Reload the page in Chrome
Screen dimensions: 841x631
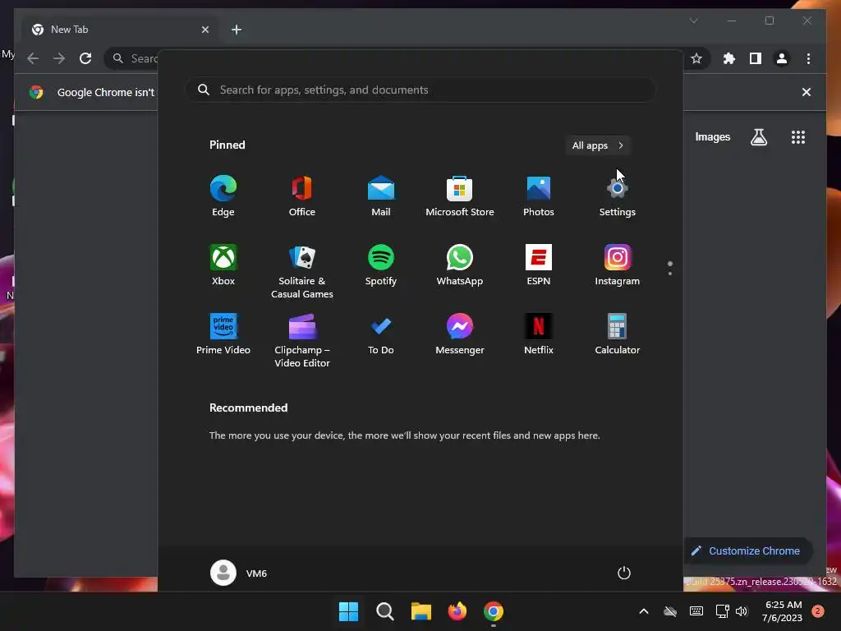(85, 58)
